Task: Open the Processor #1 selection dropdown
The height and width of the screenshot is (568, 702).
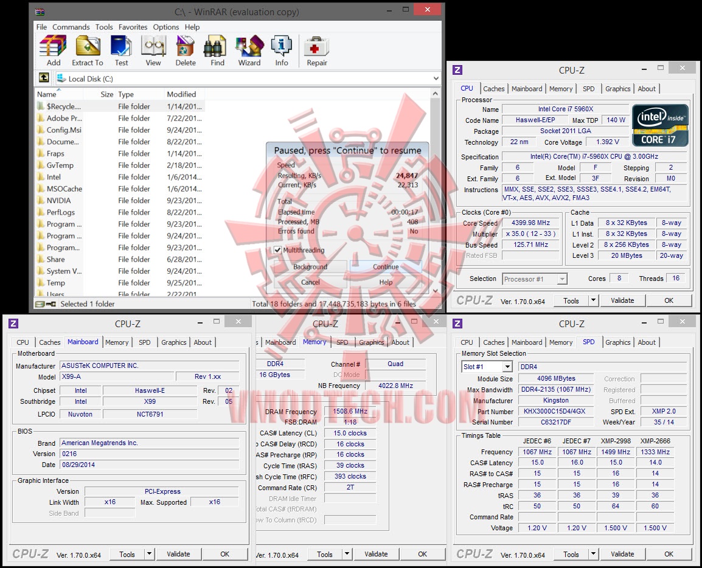Action: pyautogui.click(x=563, y=279)
